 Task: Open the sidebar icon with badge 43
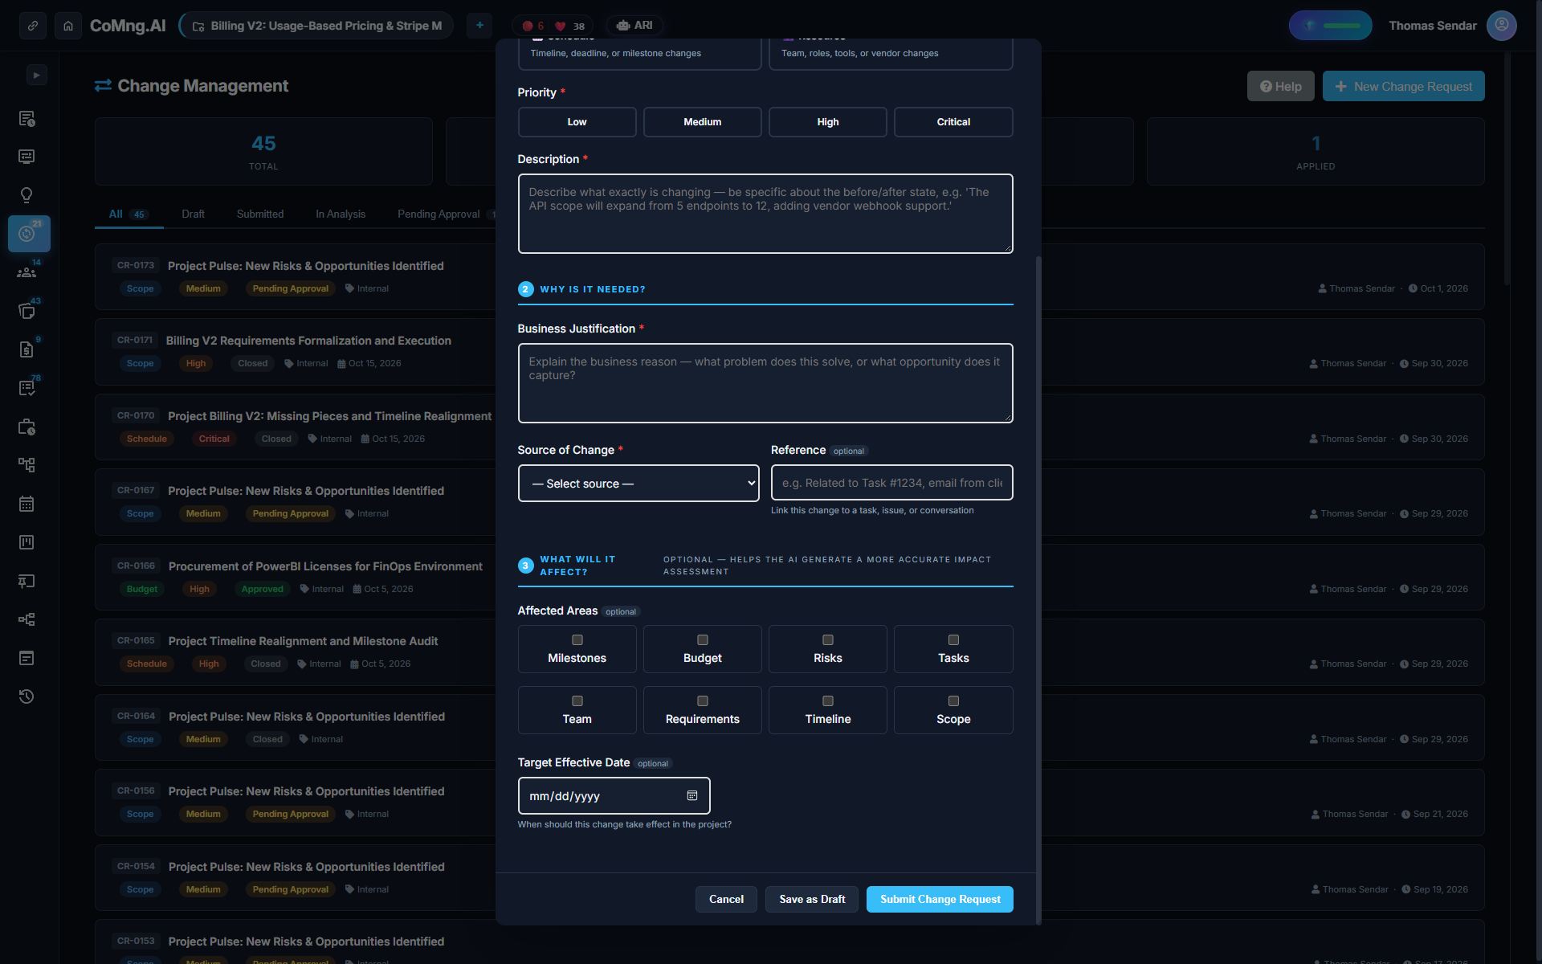click(27, 311)
